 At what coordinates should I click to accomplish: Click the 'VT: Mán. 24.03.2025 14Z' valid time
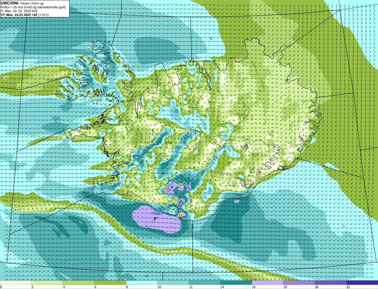[19, 15]
